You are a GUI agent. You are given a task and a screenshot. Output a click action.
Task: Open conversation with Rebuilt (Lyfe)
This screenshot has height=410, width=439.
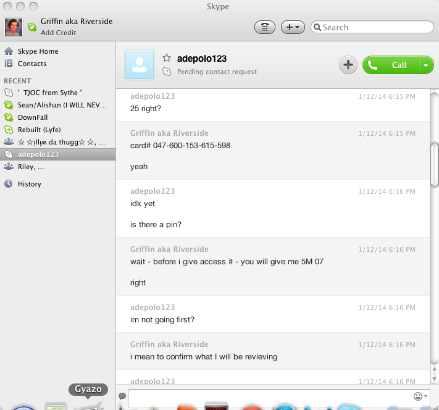pos(57,130)
